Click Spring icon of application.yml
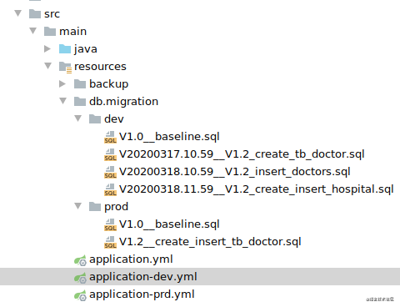The image size is (400, 307). tap(80, 260)
